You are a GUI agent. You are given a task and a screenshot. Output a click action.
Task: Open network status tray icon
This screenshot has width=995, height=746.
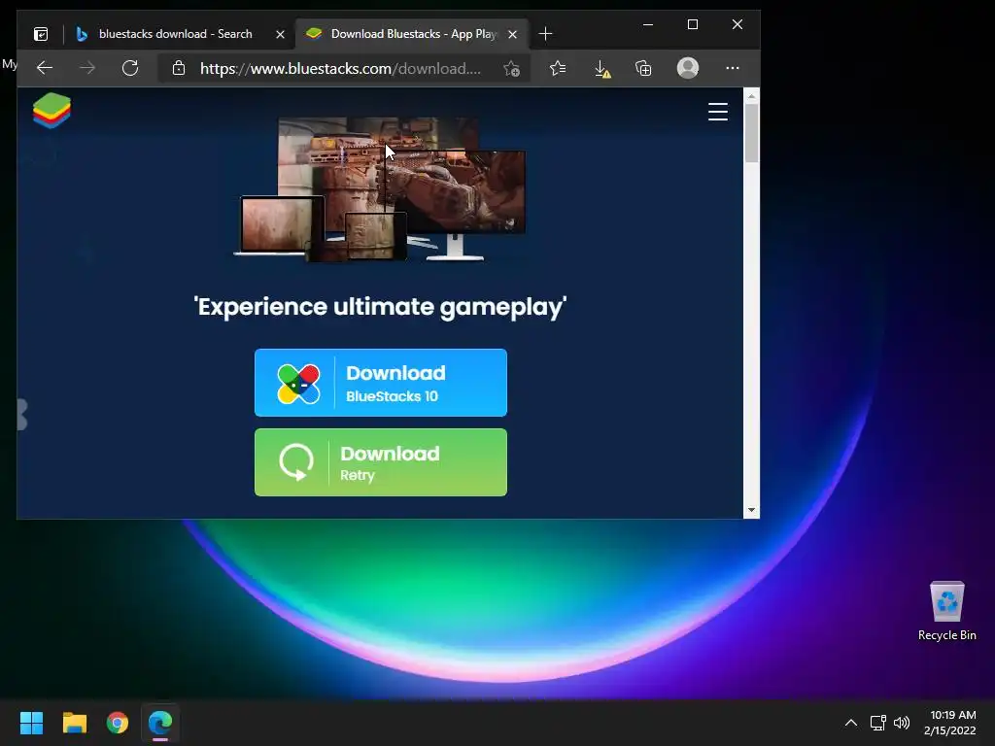point(878,723)
